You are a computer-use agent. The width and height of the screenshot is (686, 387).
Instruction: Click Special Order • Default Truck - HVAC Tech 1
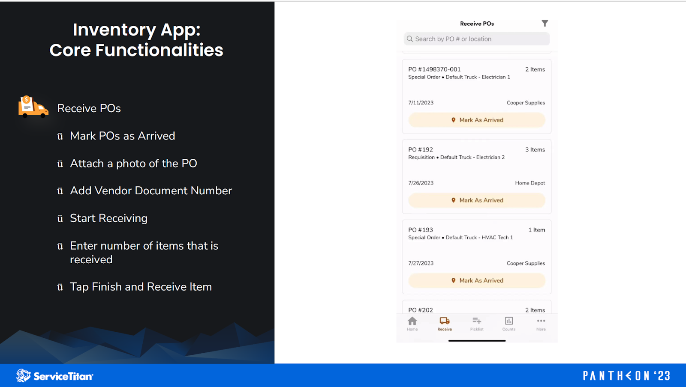(460, 238)
